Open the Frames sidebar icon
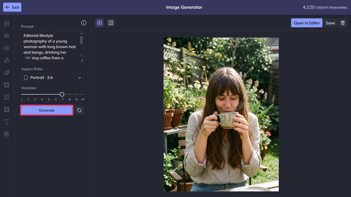The height and width of the screenshot is (197, 351). (7, 85)
